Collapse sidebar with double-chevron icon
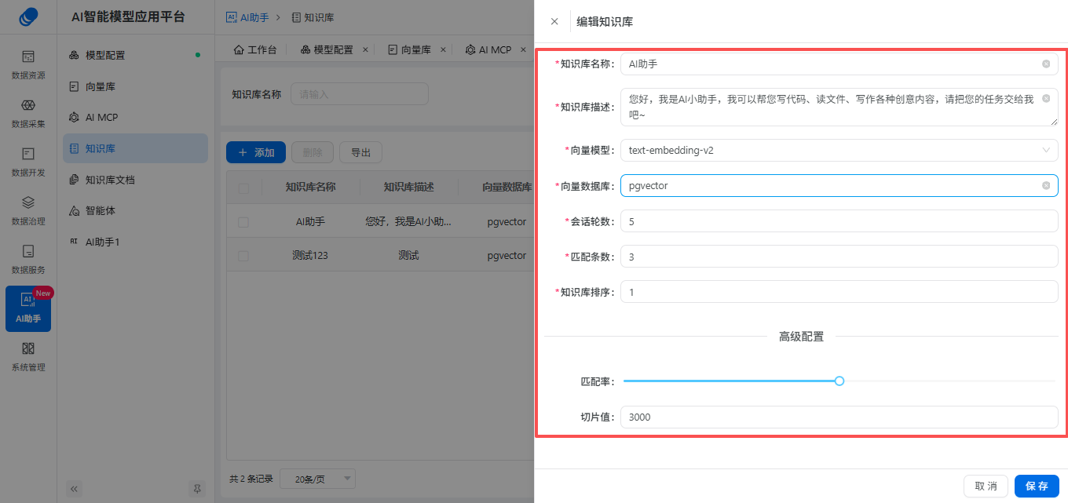 pyautogui.click(x=75, y=488)
